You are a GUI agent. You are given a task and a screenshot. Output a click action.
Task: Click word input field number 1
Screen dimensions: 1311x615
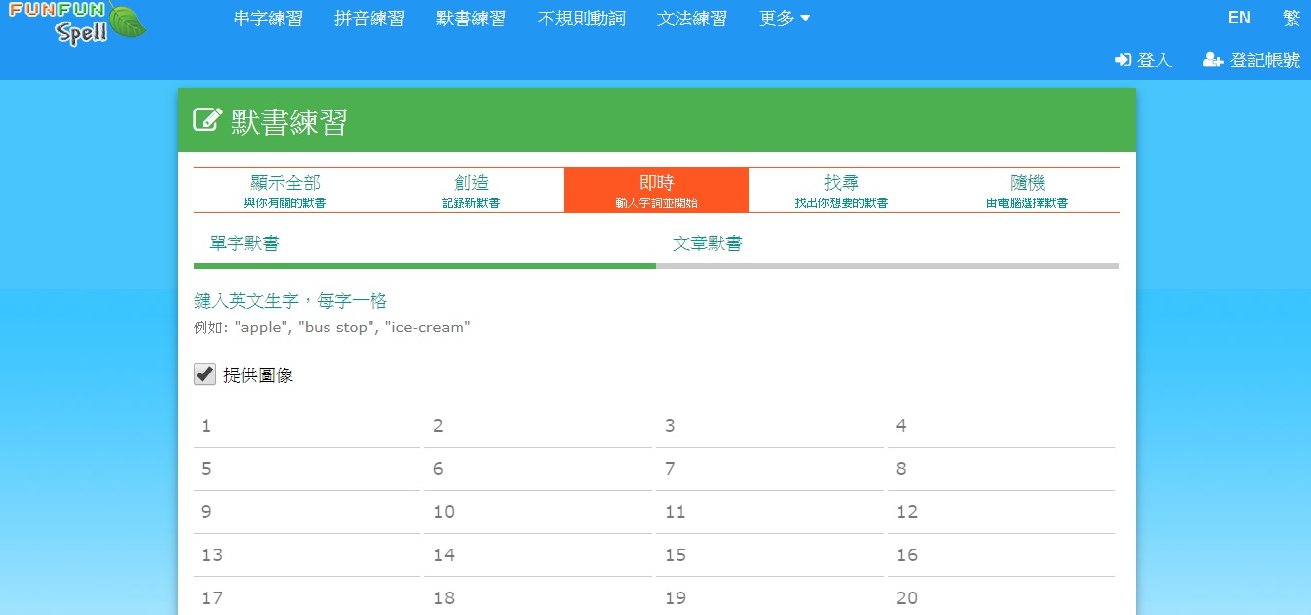click(x=307, y=426)
